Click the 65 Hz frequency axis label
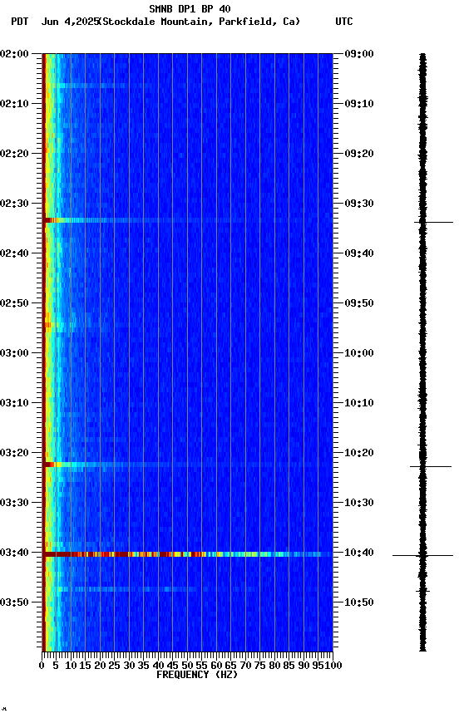The height and width of the screenshot is (718, 459). 231,666
